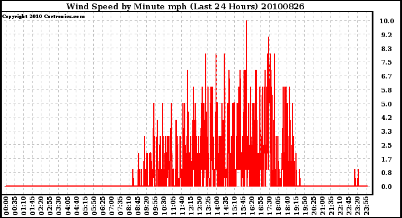The image size is (402, 218).
Task: Pick the "14:35" time label
Action: point(225,206)
